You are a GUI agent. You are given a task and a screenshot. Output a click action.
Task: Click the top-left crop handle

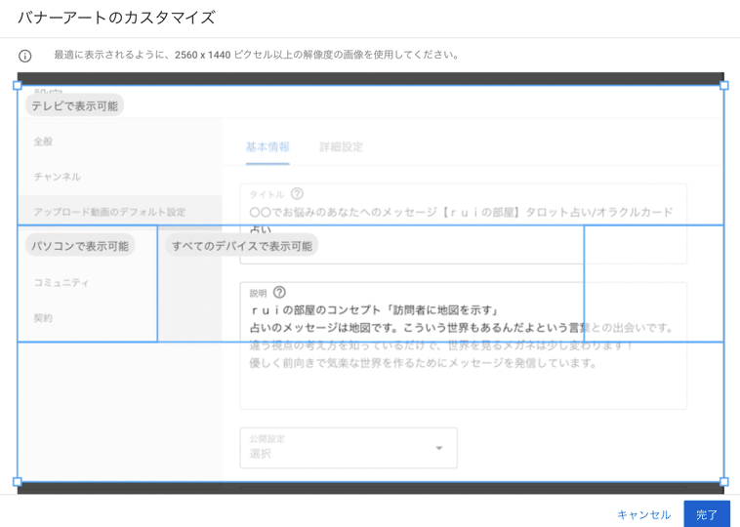18,86
